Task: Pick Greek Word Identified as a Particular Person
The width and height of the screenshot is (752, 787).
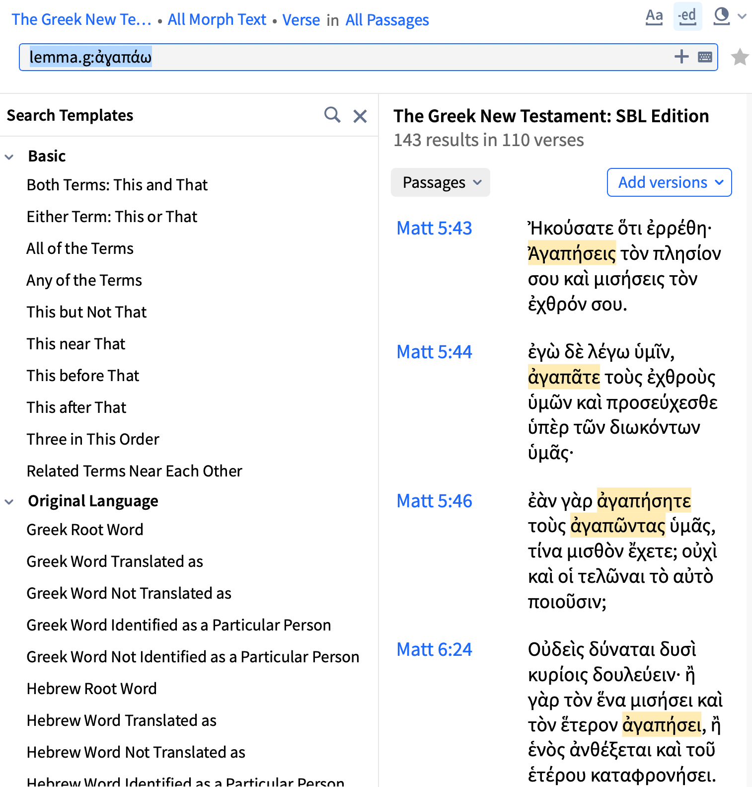Action: [x=179, y=625]
